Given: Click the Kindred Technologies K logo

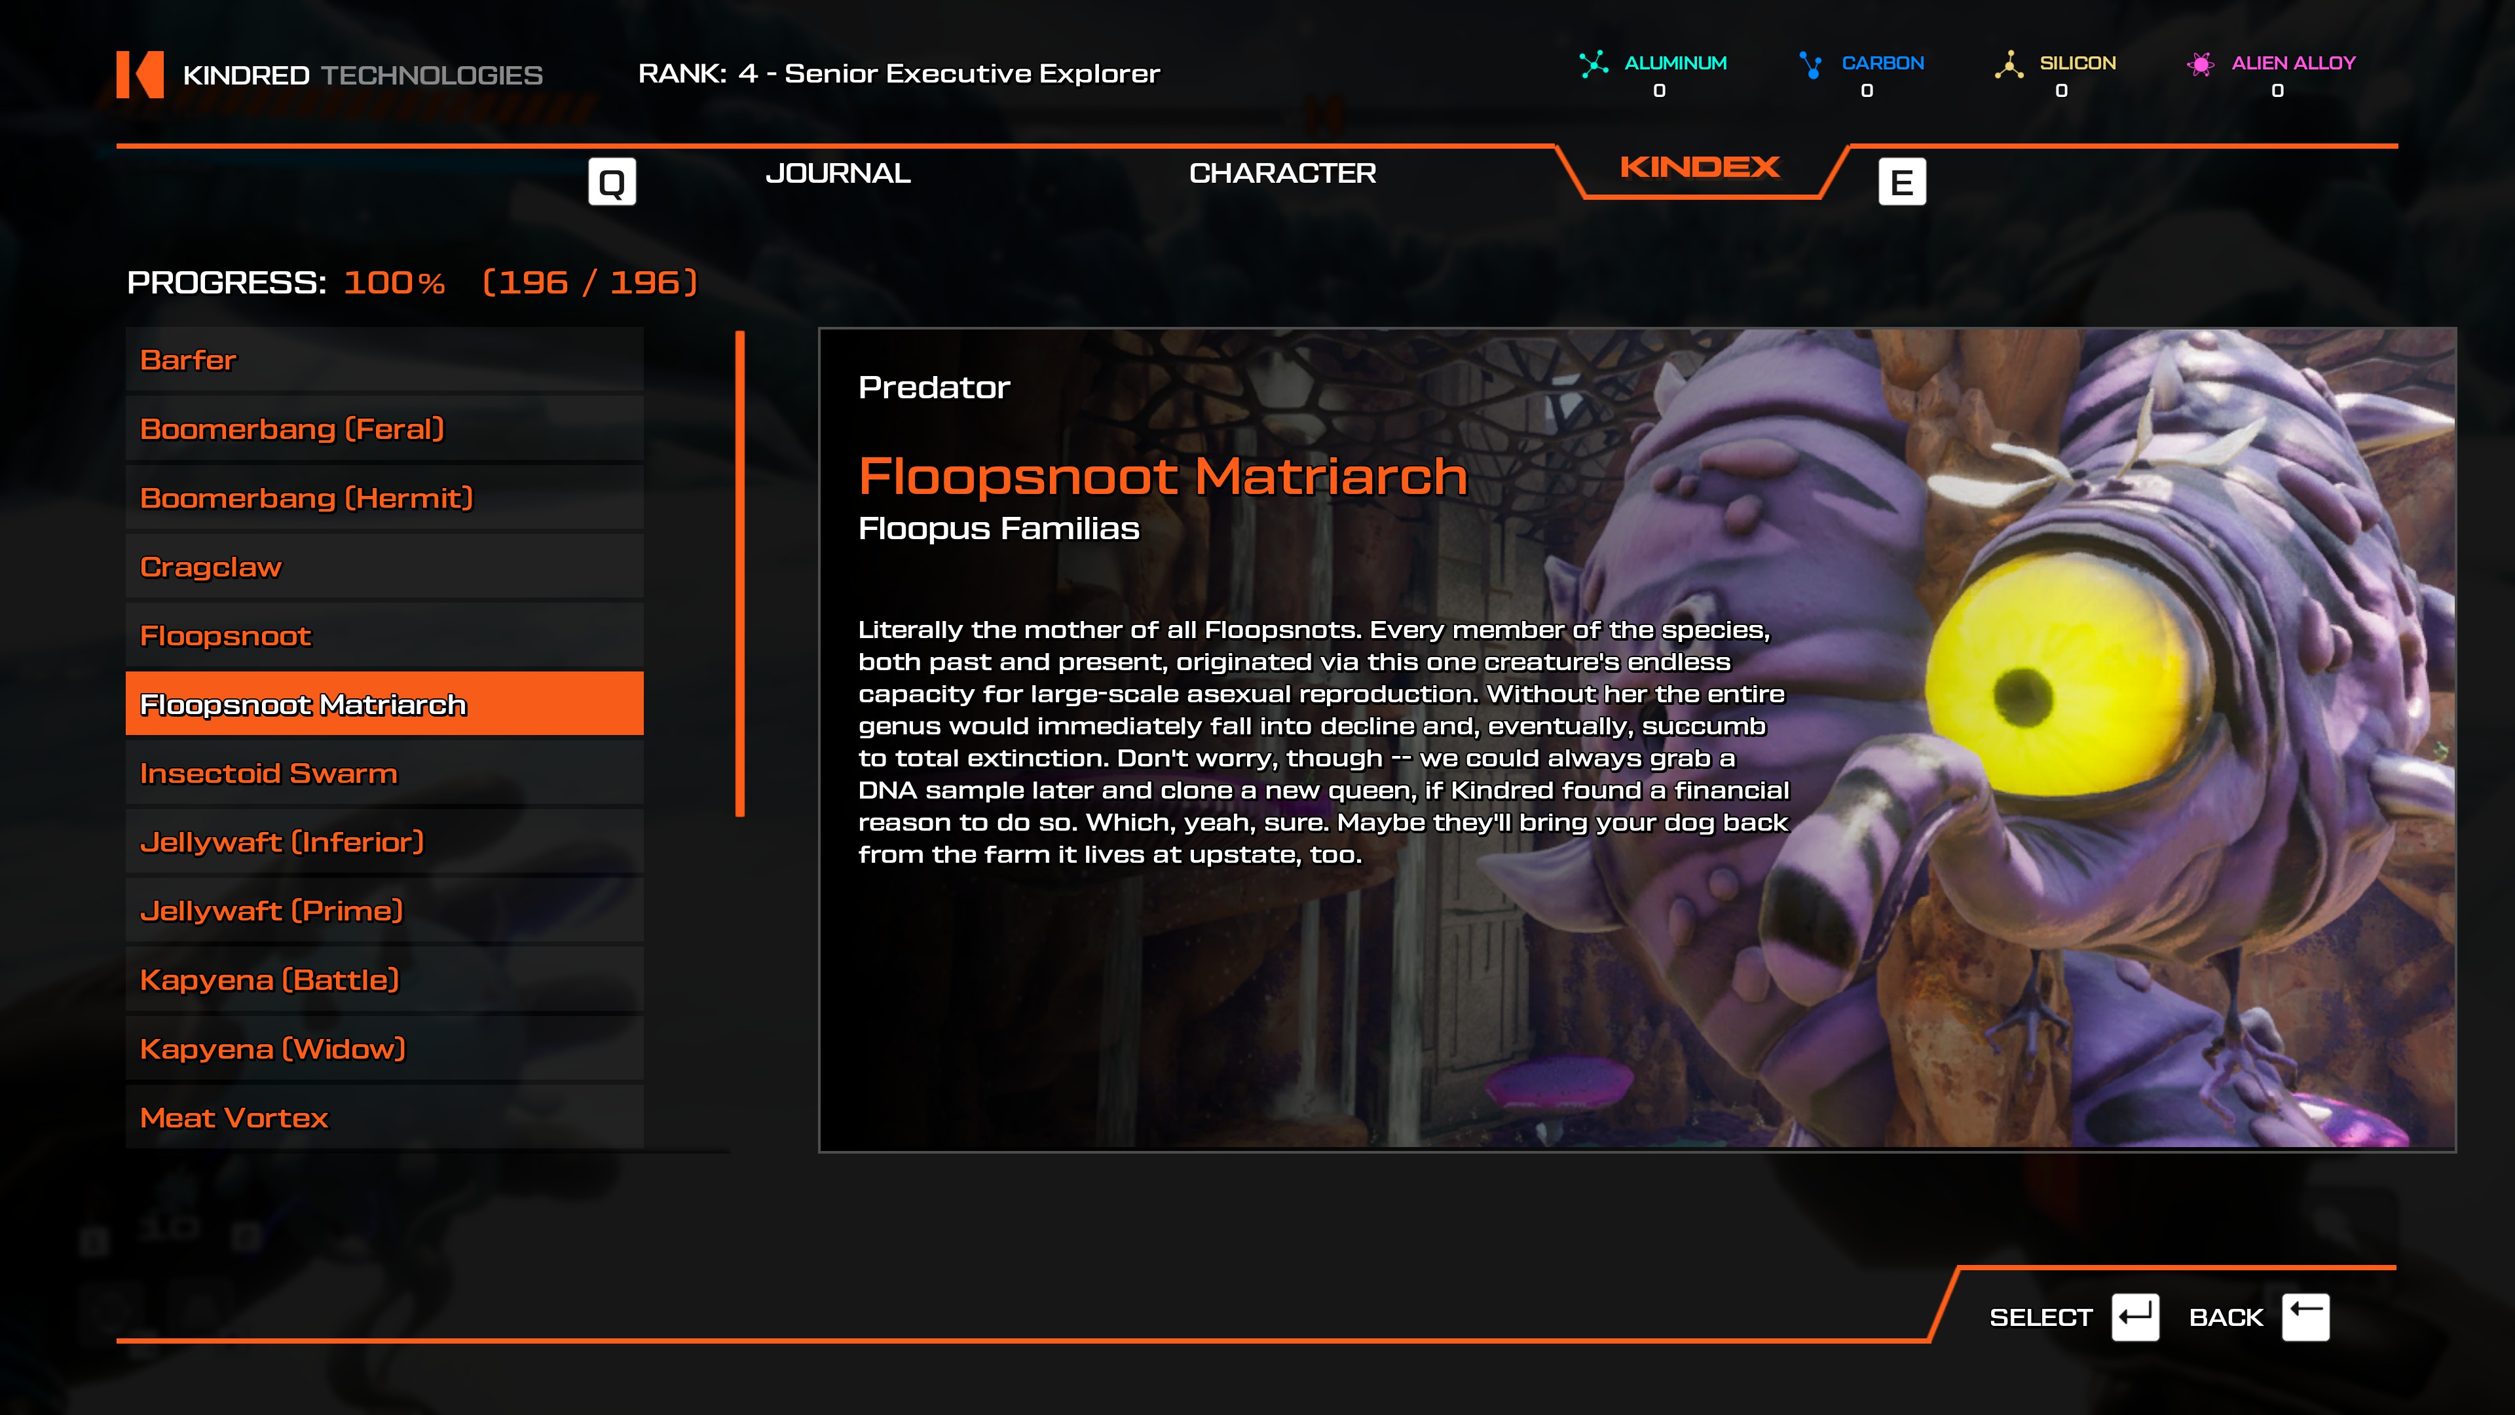Looking at the screenshot, I should [x=140, y=74].
